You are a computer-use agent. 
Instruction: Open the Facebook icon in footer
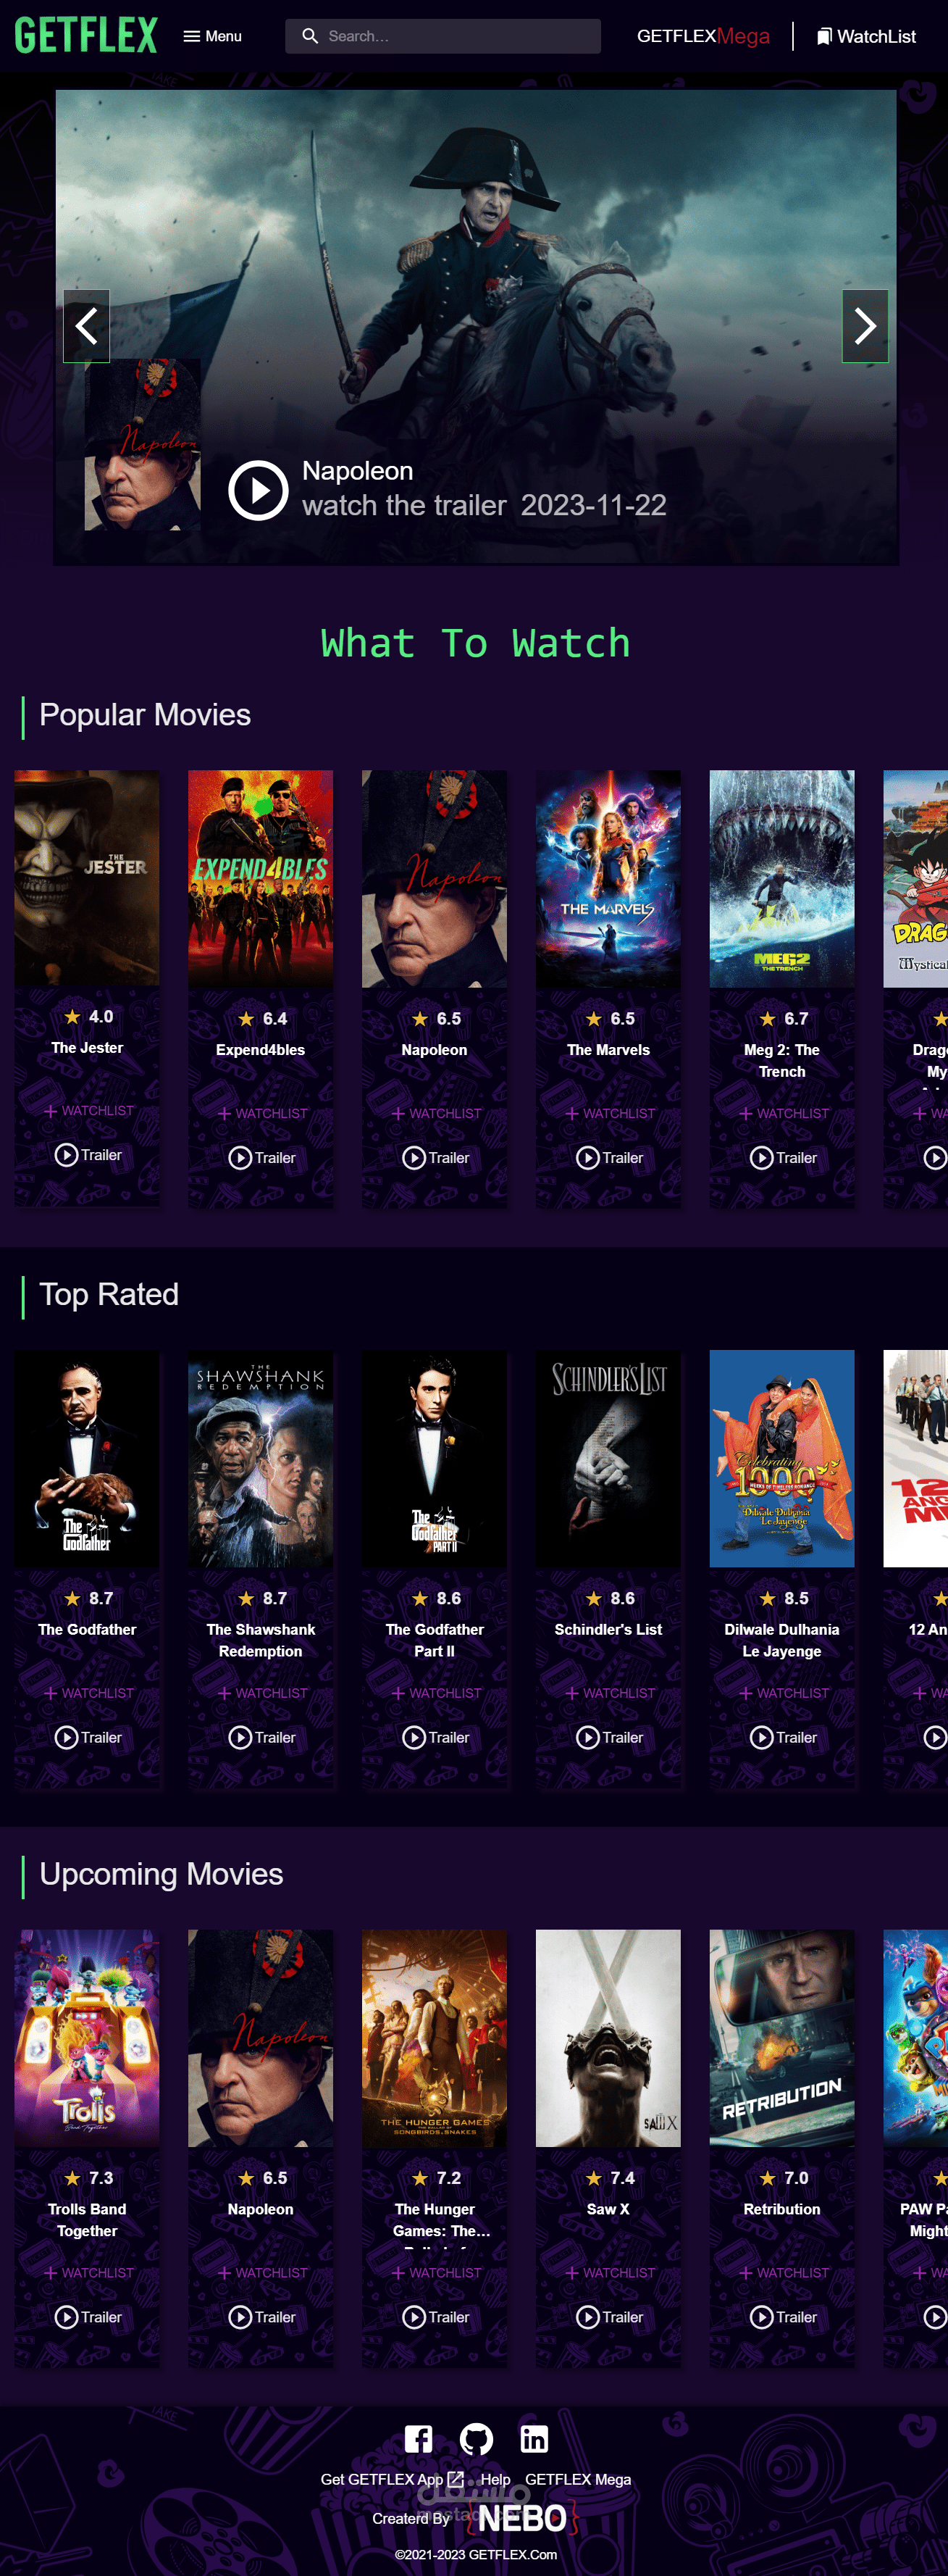click(x=419, y=2439)
